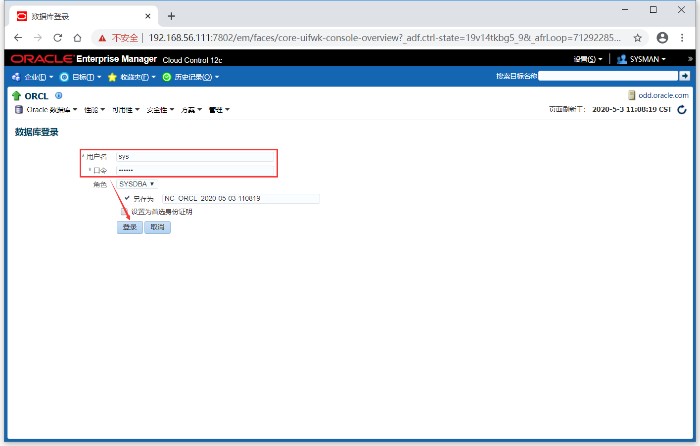The image size is (700, 446).
Task: Minimize the Chrome window
Action: 625,10
